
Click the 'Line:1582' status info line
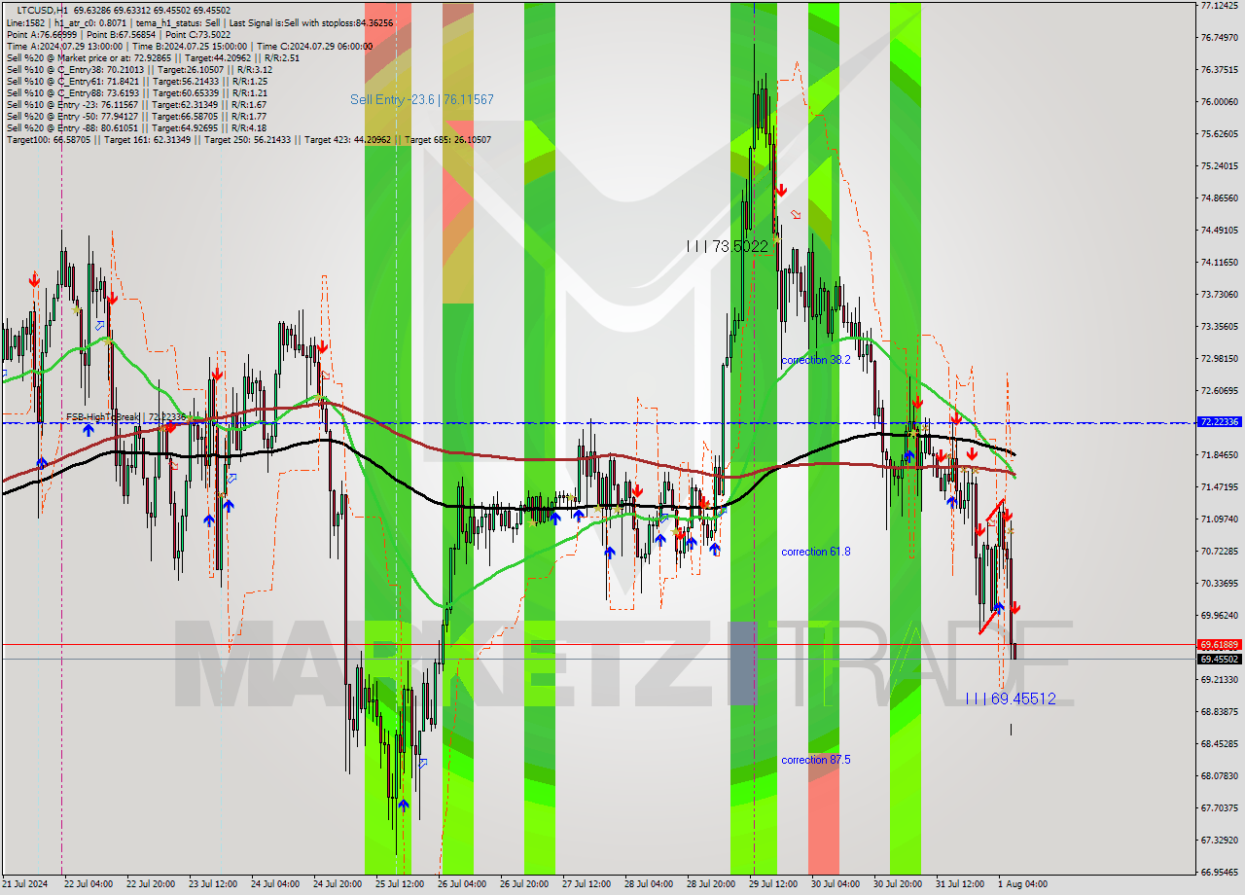point(199,22)
